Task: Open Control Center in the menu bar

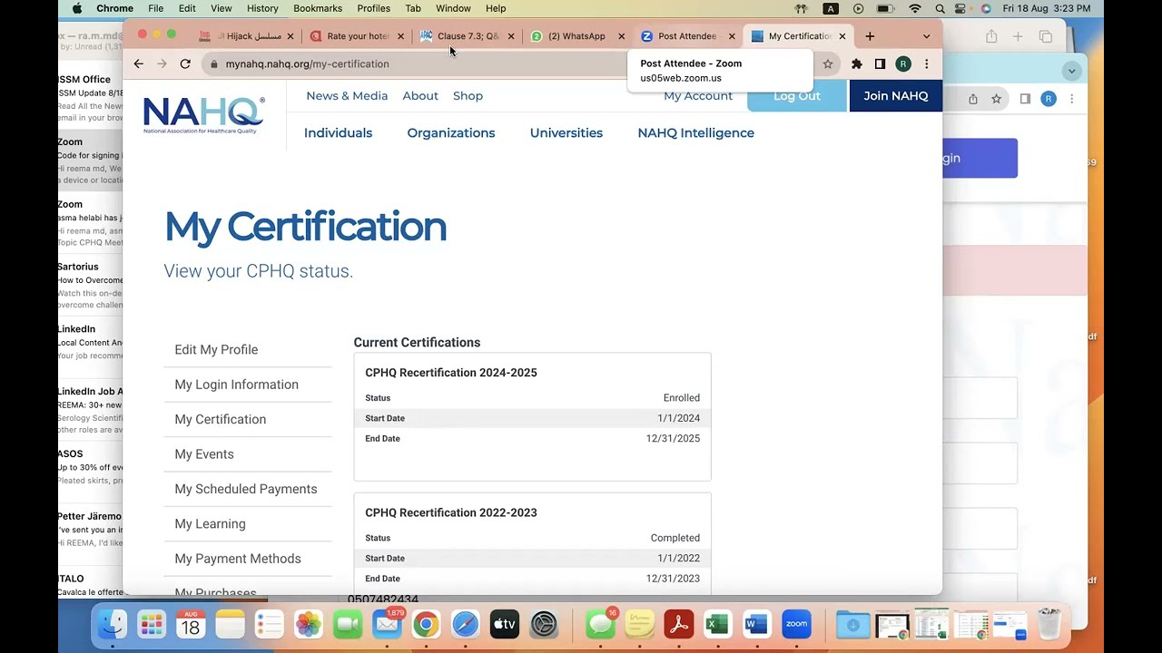Action: [962, 8]
